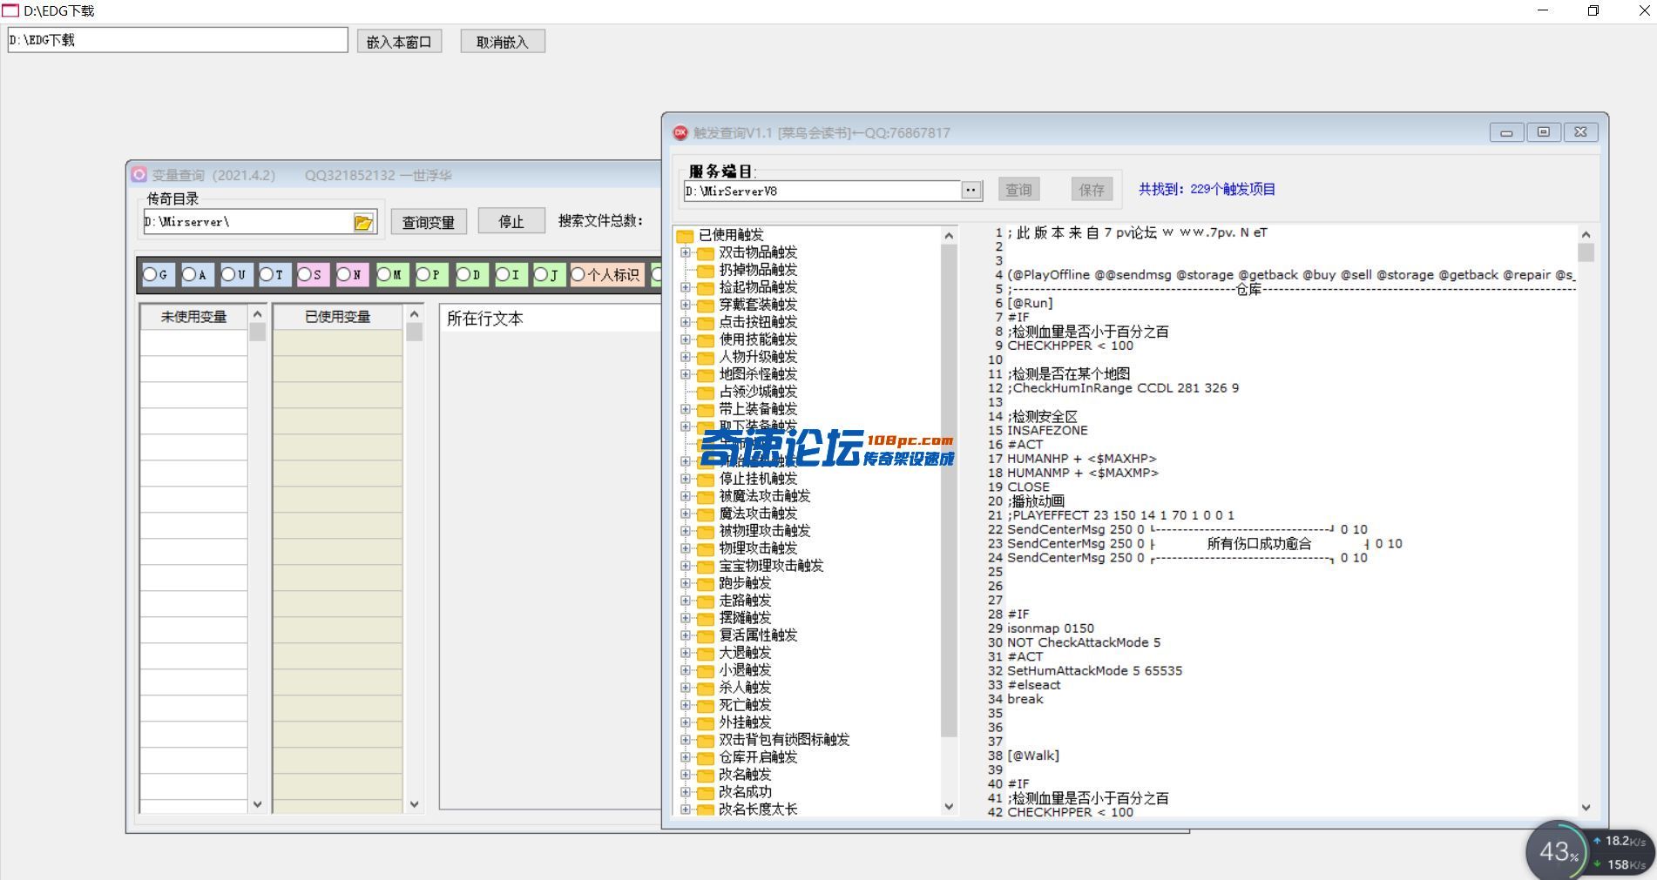Click the D:\EDG下载 main window title icon
The height and width of the screenshot is (880, 1657).
point(10,10)
